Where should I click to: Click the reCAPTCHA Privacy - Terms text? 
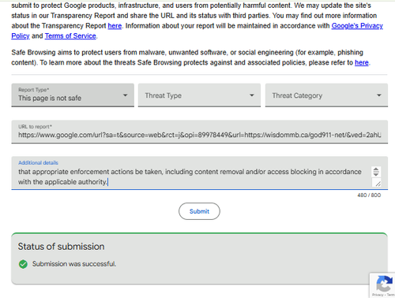tap(383, 295)
